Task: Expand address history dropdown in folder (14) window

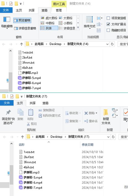Action: [x=107, y=44]
